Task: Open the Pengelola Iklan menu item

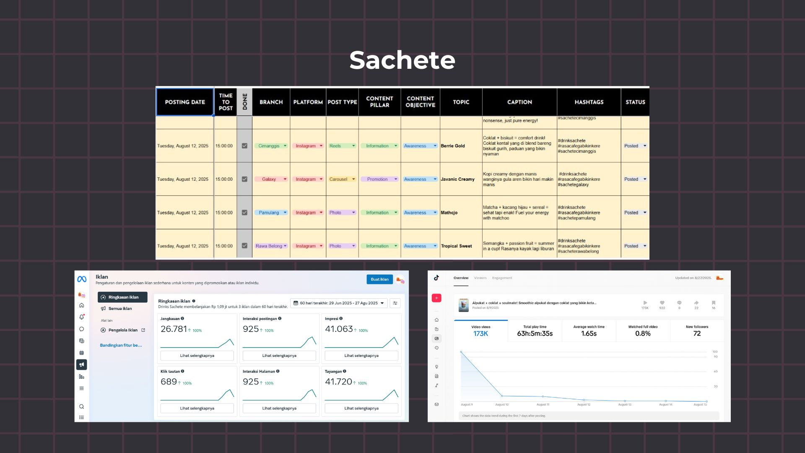Action: click(123, 330)
